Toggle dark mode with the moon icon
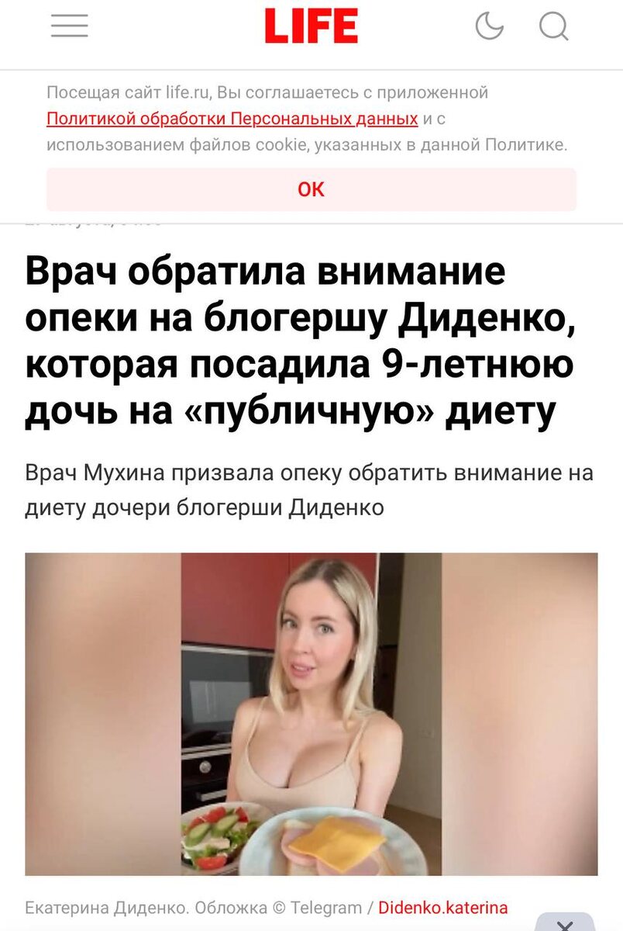The width and height of the screenshot is (623, 931). (489, 27)
